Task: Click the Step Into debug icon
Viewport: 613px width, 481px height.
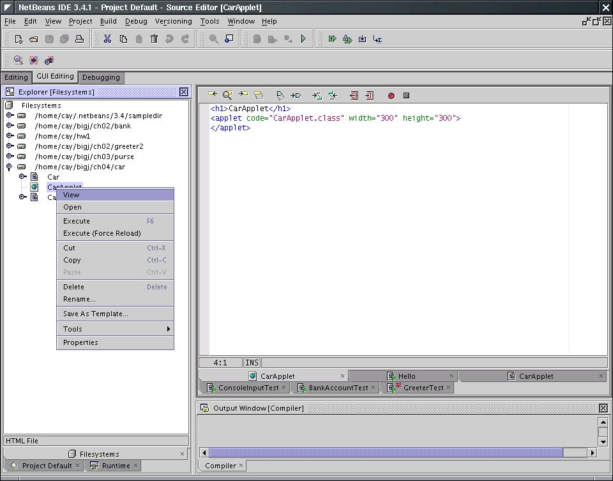Action: (x=363, y=39)
